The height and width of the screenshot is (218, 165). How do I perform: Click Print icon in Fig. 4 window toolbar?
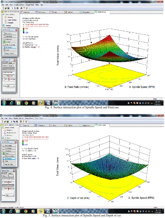[21, 8]
